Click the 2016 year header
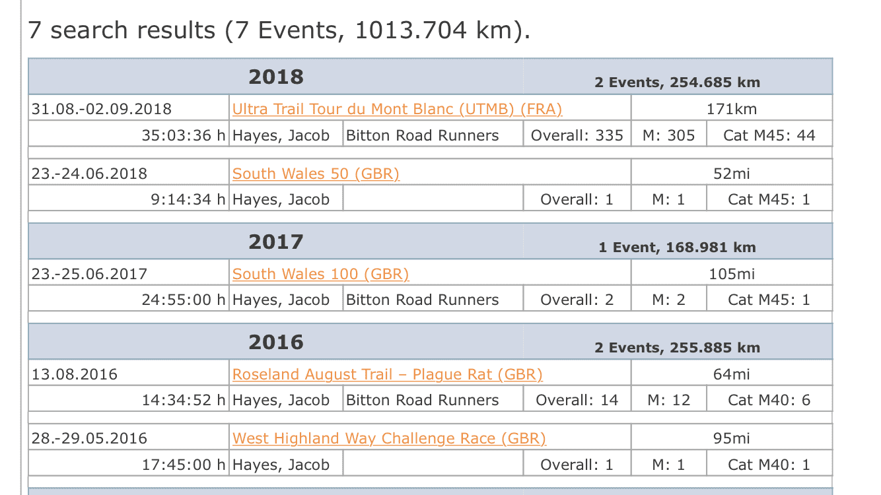Viewport: 881px width, 495px height. [x=276, y=343]
